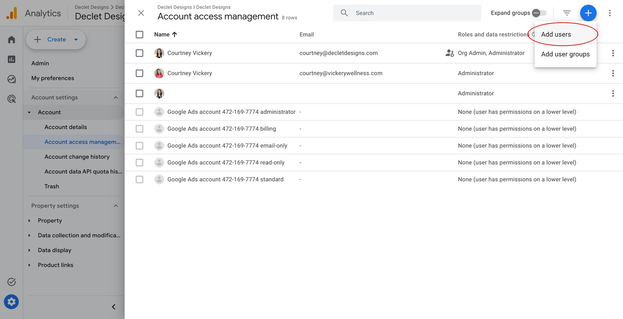Select all rows with header checkbox
Screen dimensions: 623x319
(139, 35)
